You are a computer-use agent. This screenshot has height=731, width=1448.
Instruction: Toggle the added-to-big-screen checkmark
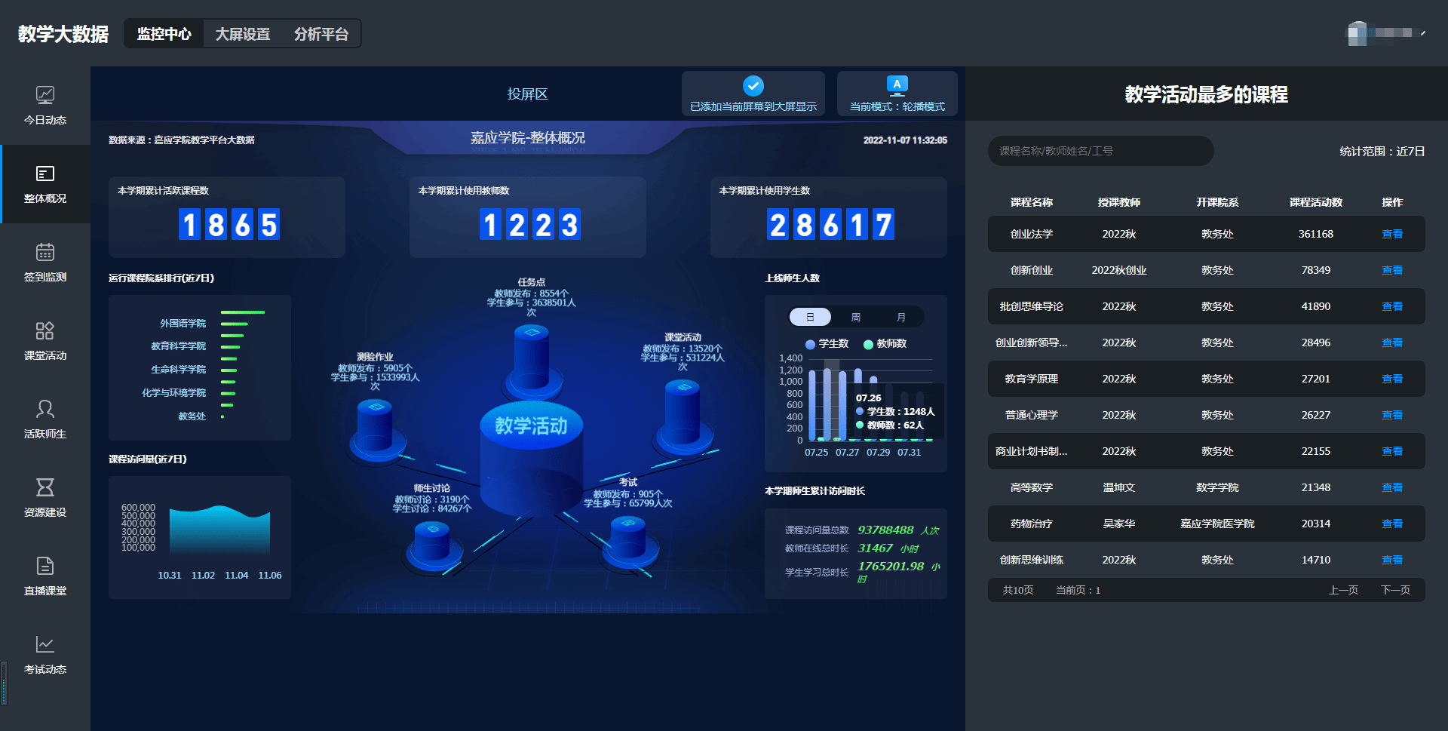click(753, 86)
